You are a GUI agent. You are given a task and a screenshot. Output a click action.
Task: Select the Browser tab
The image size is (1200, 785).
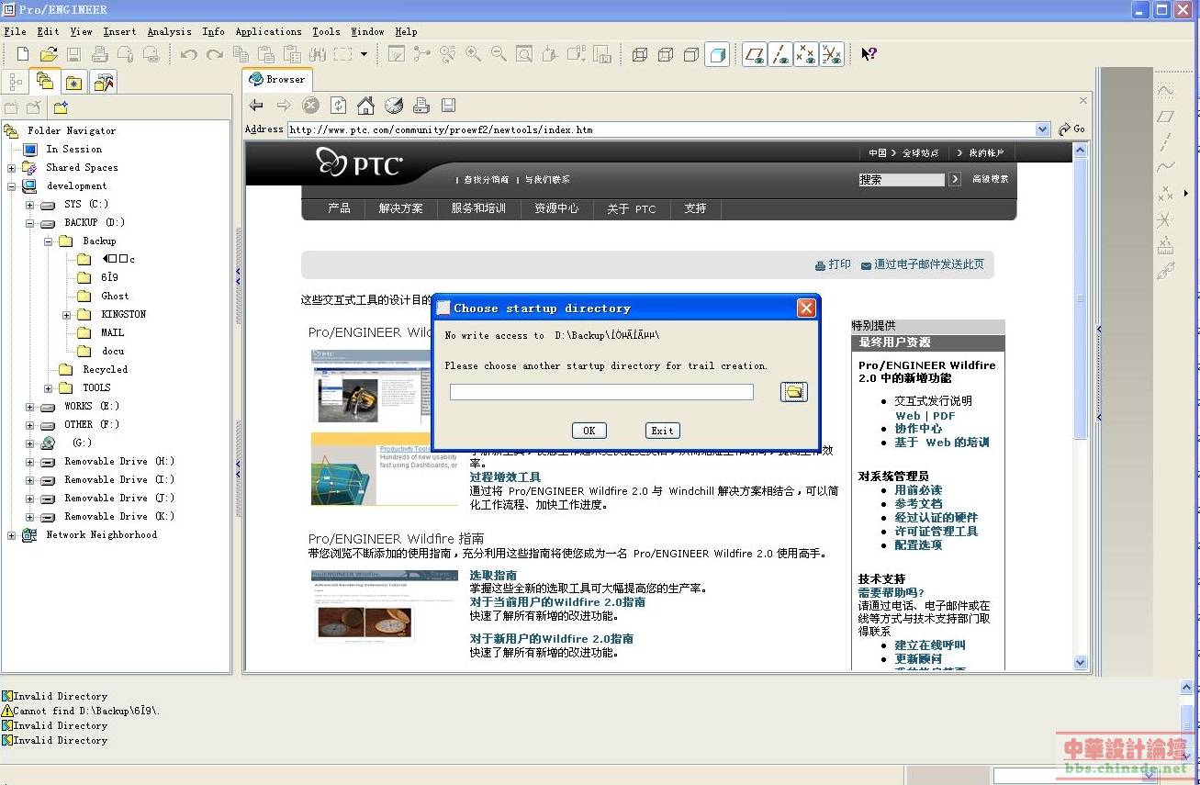pyautogui.click(x=278, y=79)
